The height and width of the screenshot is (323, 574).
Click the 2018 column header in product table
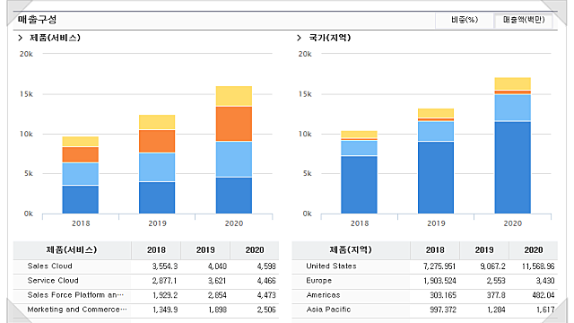[x=156, y=250]
